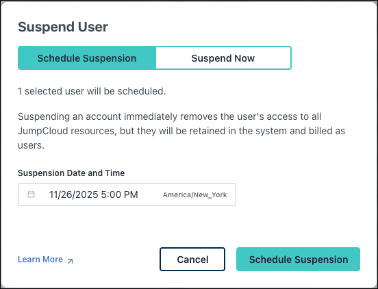Select the Schedule Suspension tab at top
378x289 pixels.
87,58
